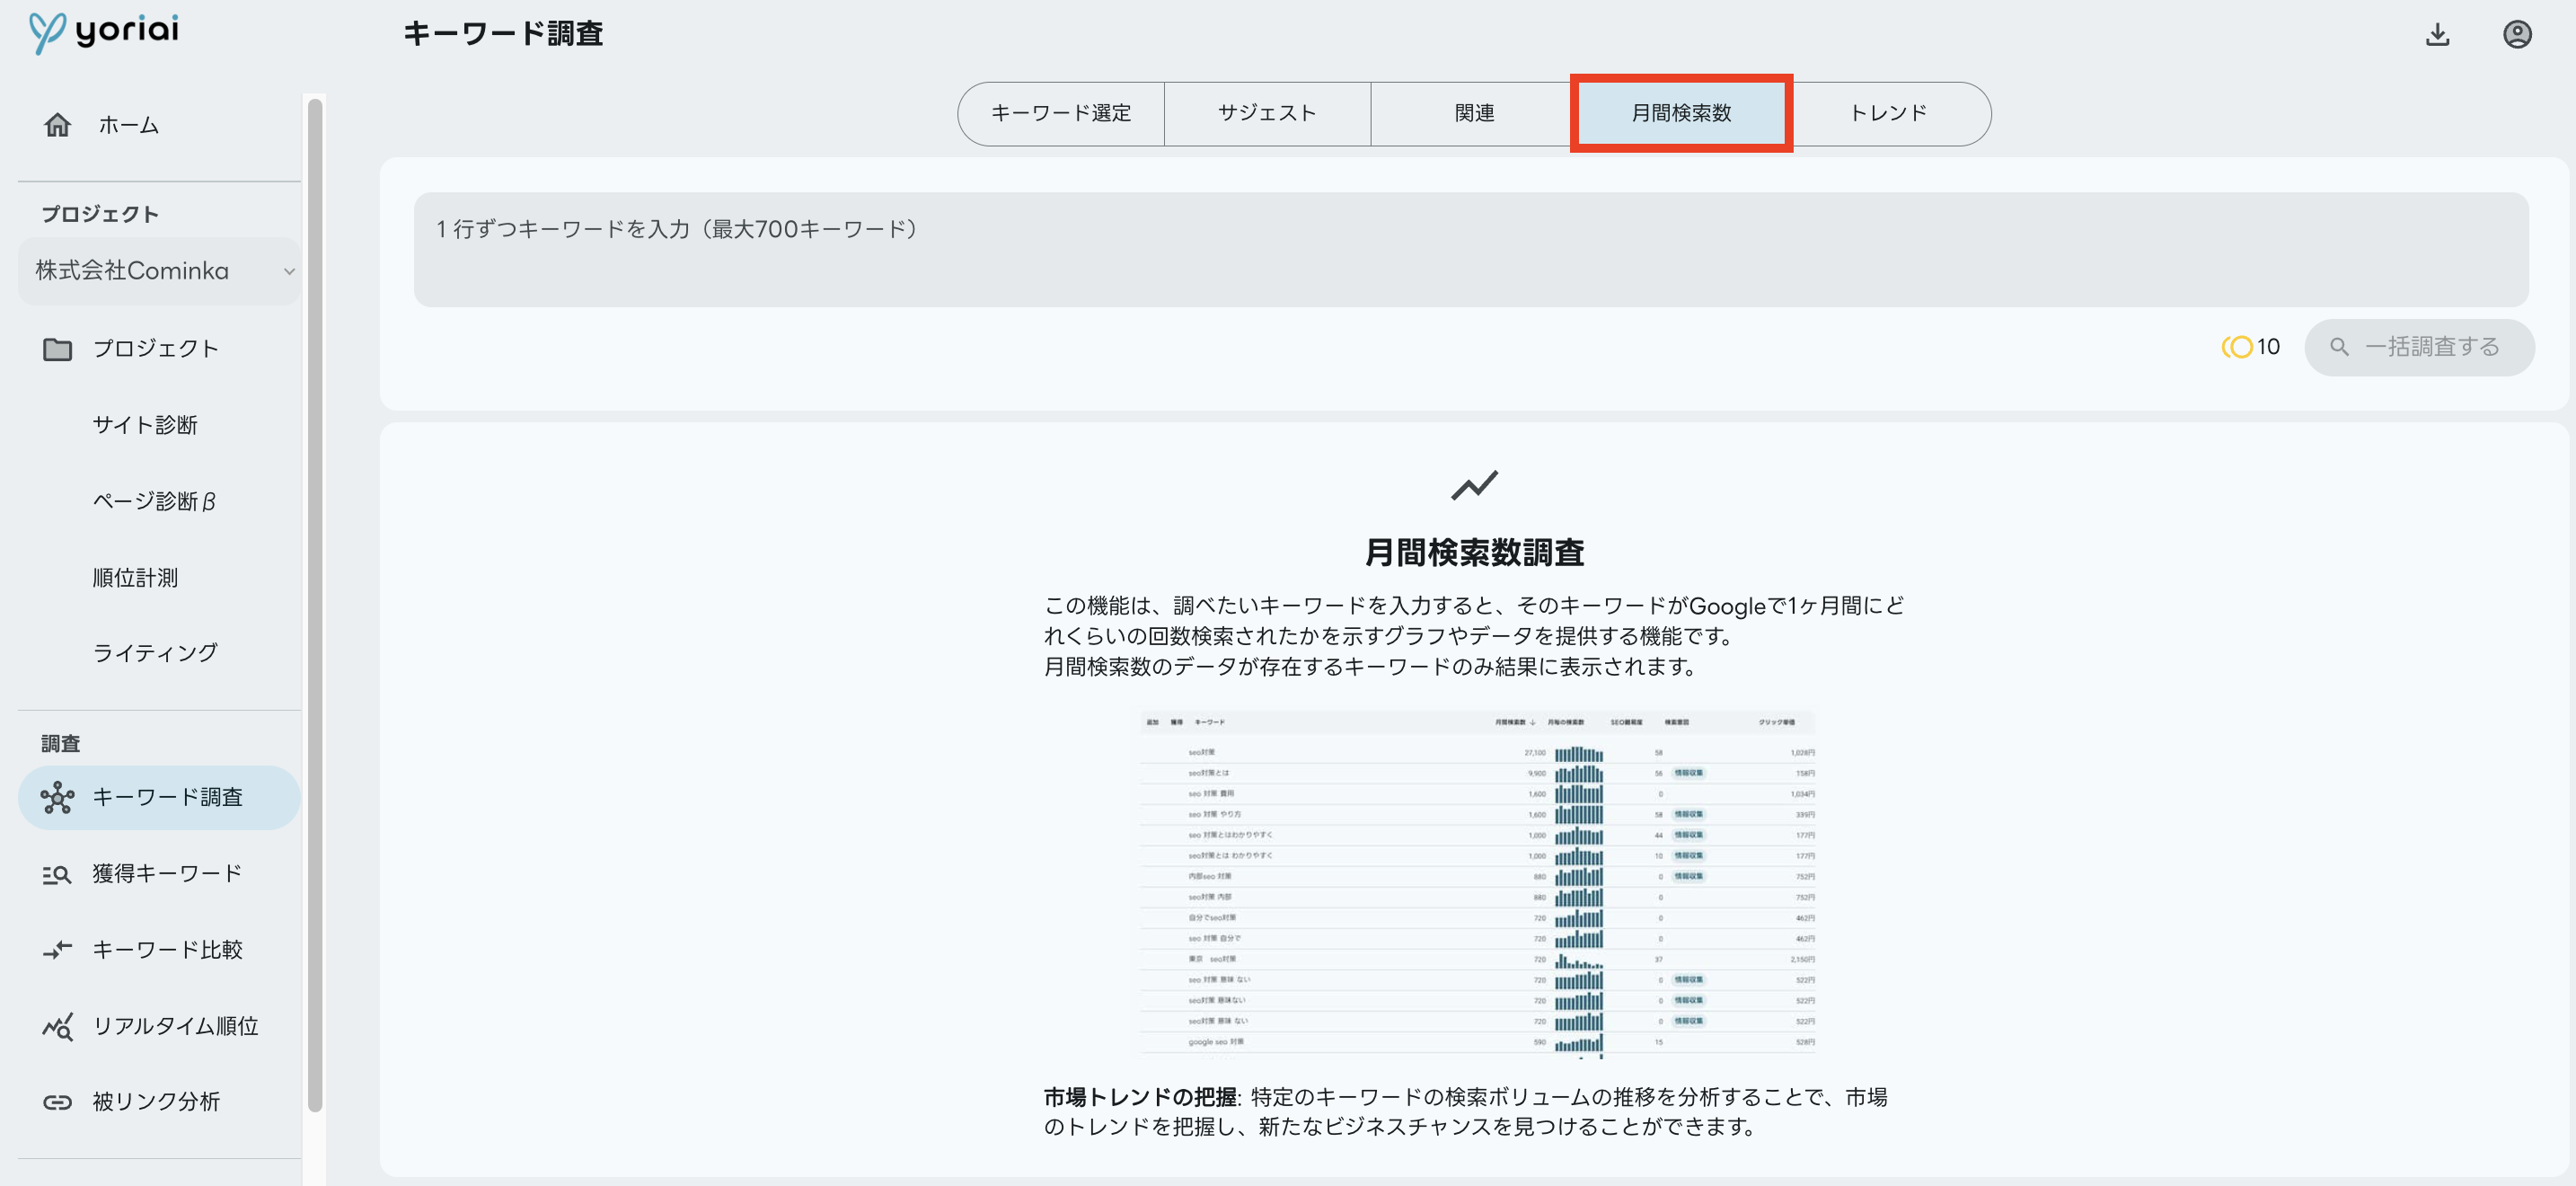Click the yoriai logo

point(104,32)
